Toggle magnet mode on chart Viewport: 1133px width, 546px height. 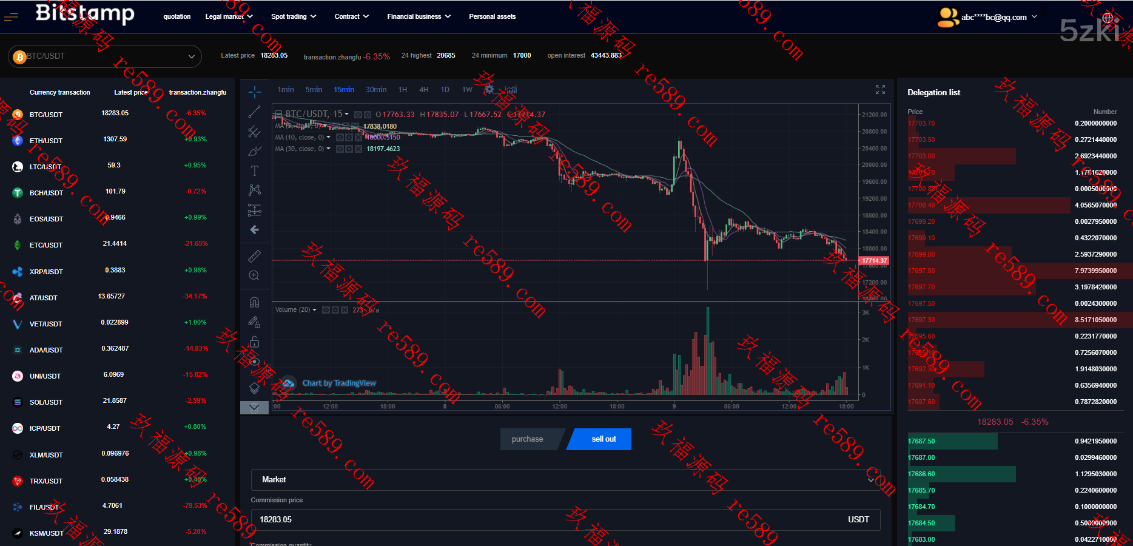(255, 302)
